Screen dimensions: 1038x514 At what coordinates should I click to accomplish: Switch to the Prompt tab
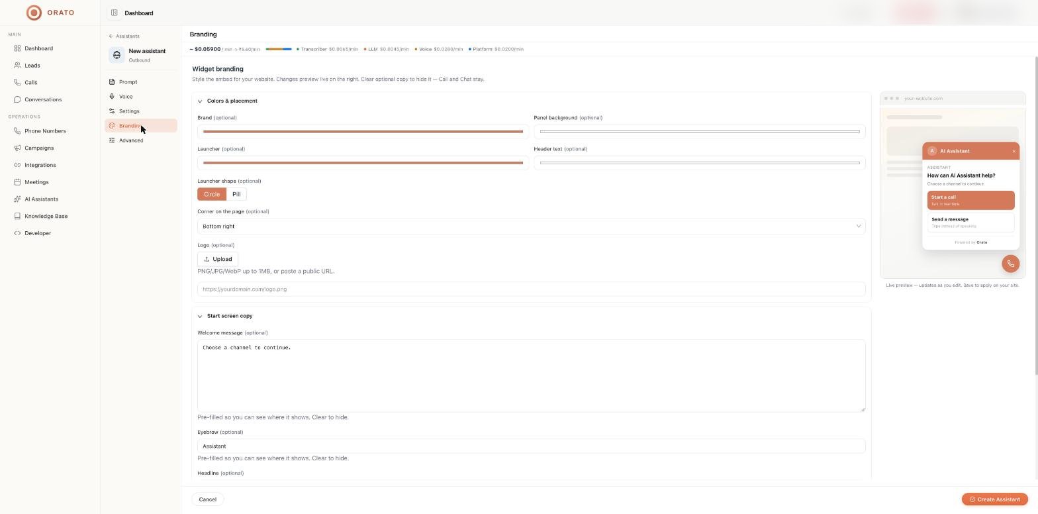[141, 82]
